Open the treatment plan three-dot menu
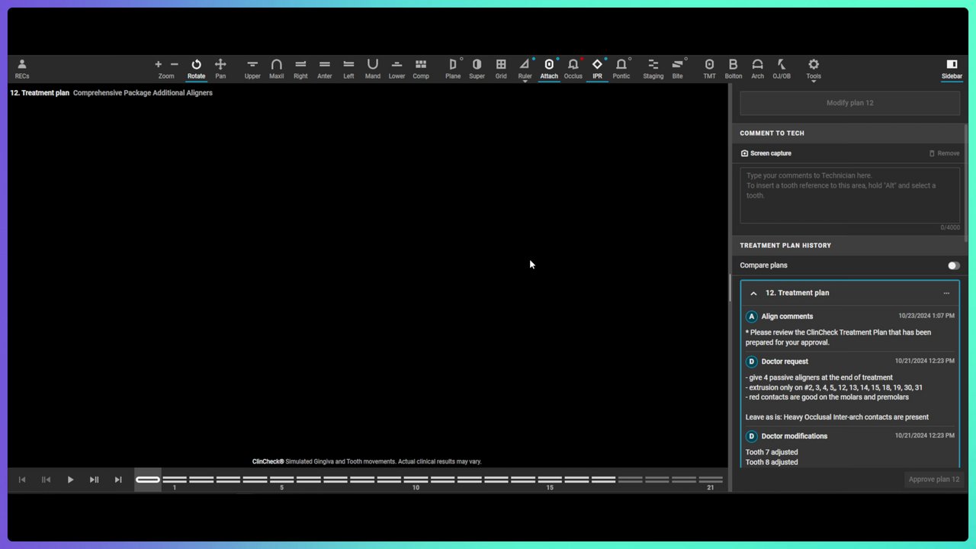 pyautogui.click(x=946, y=294)
